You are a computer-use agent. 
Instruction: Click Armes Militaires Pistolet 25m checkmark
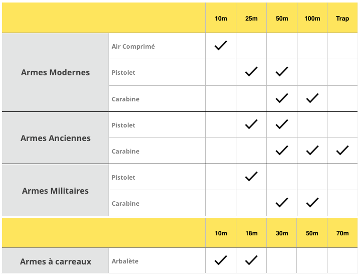click(251, 176)
